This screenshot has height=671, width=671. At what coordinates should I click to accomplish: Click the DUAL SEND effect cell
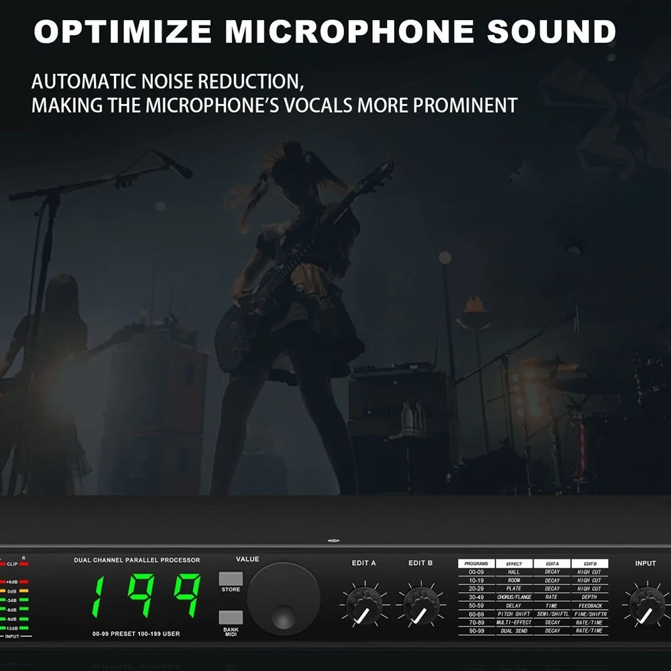click(x=514, y=631)
